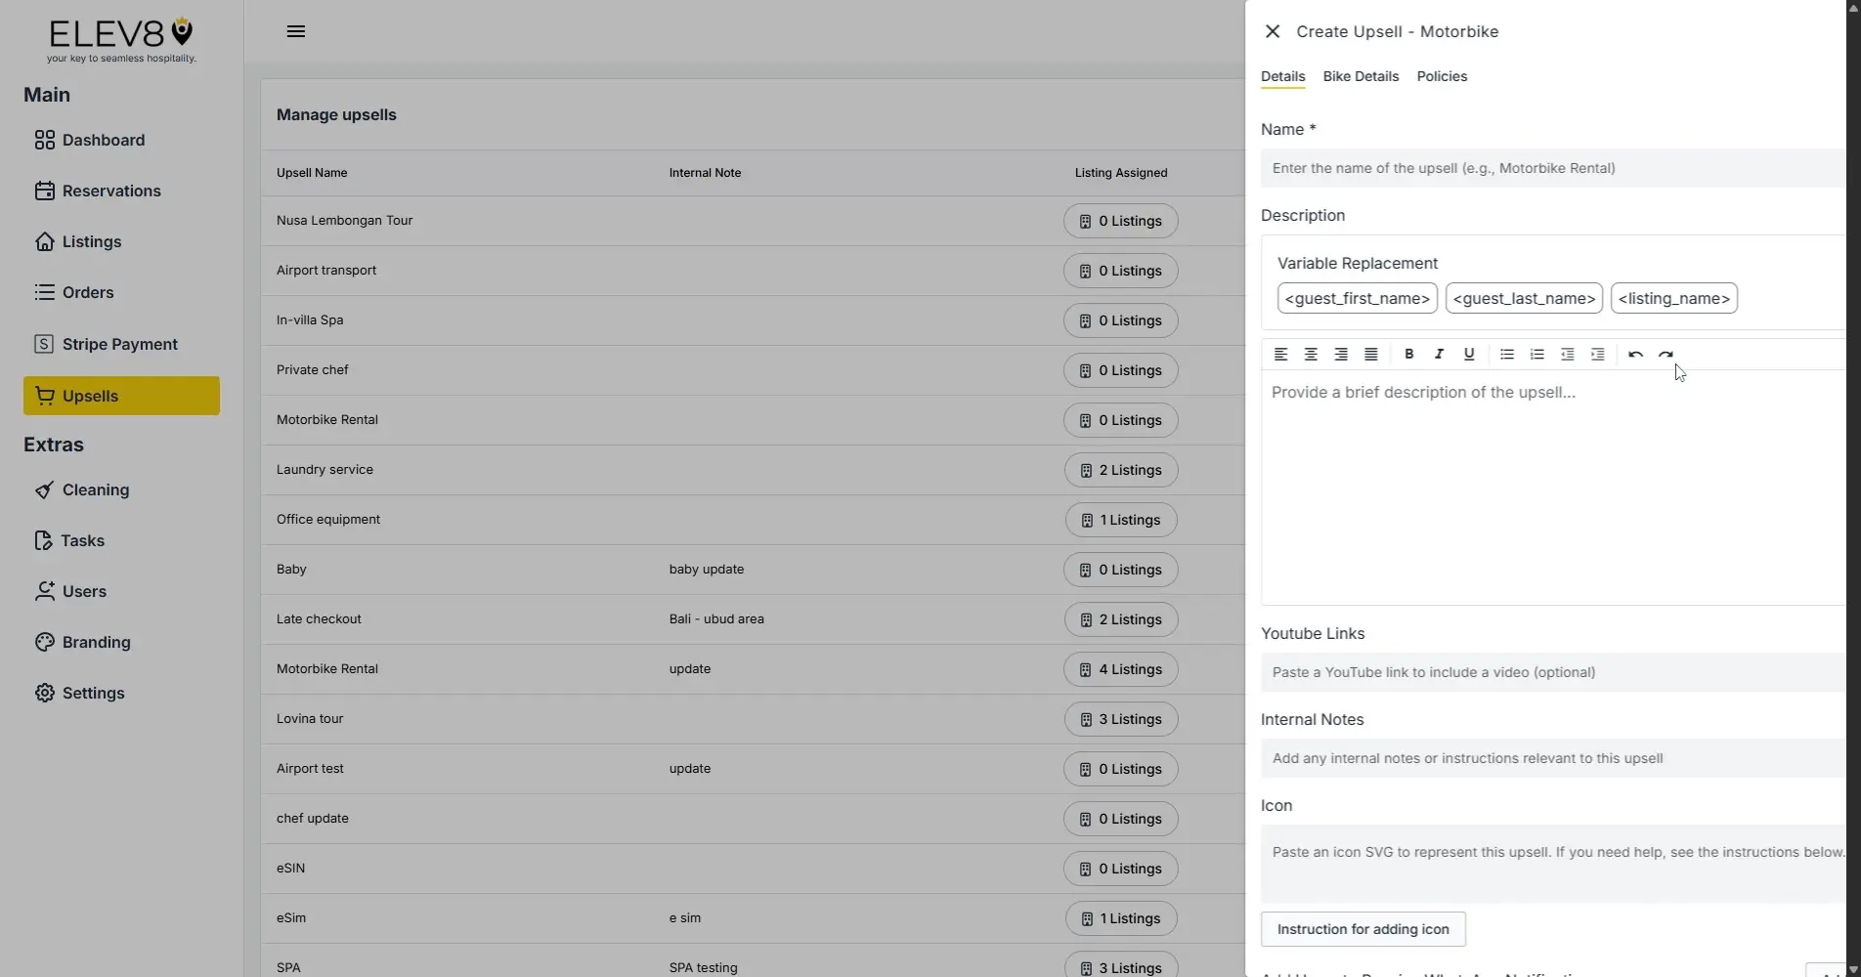1861x977 pixels.
Task: Select the Upsells cart icon in sidebar
Action: point(45,395)
